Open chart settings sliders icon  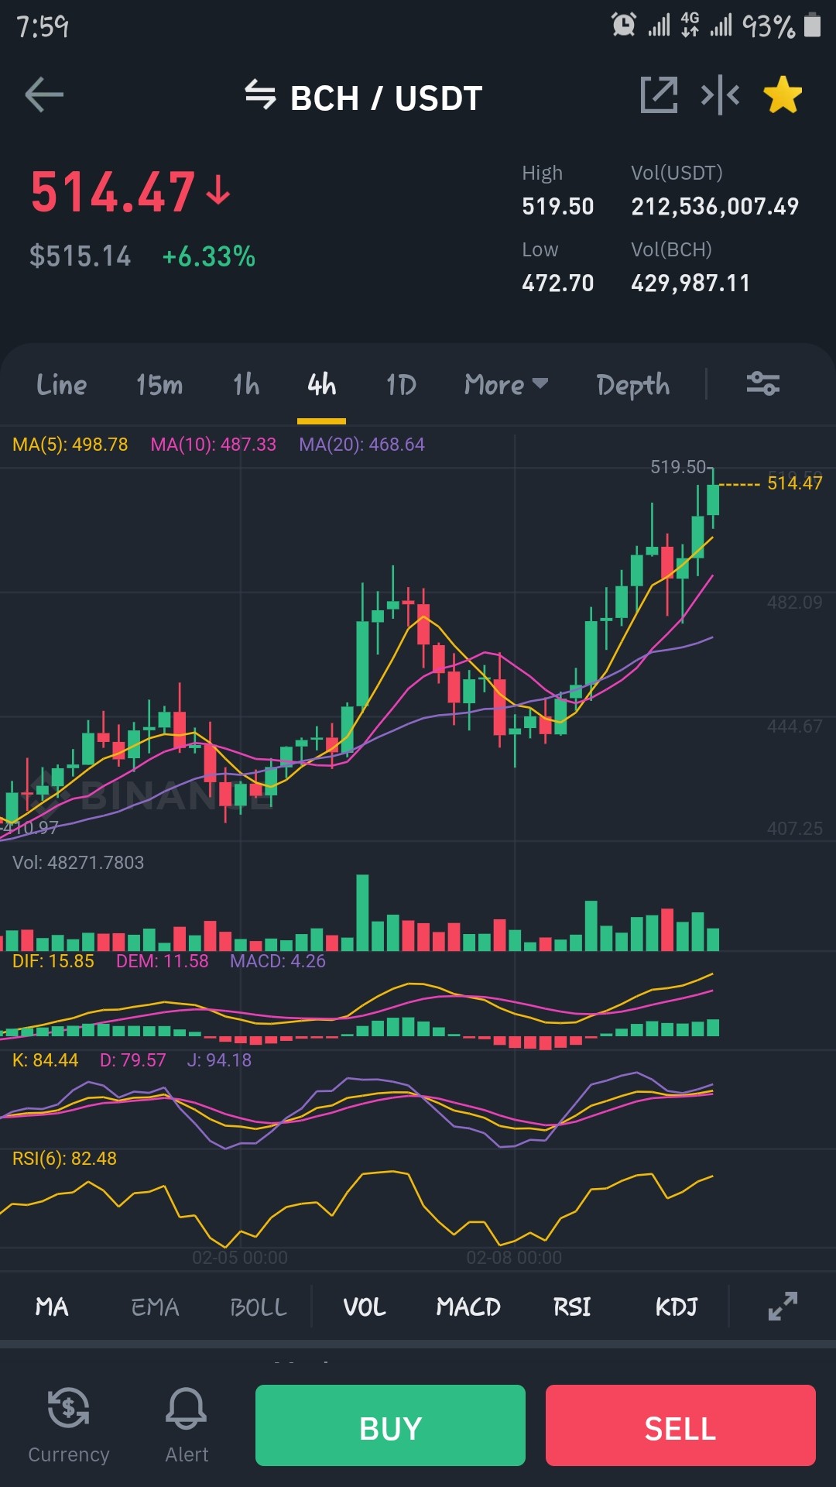[x=763, y=384]
